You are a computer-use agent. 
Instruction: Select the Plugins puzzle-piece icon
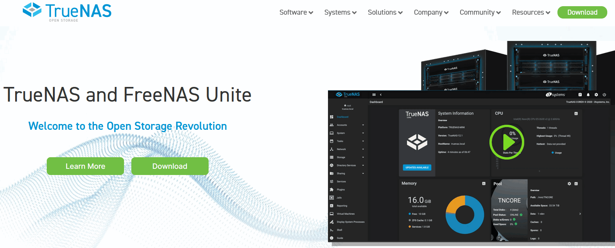331,190
